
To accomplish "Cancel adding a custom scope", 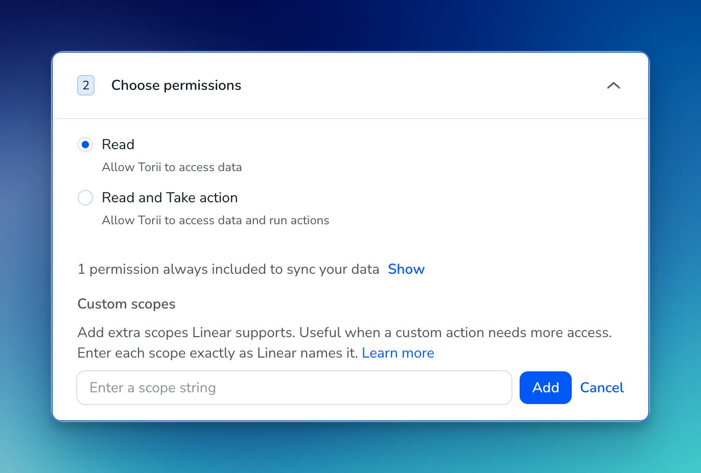I will 602,388.
